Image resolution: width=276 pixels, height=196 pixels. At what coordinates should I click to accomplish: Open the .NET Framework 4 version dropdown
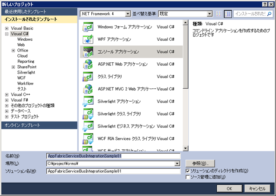[x=128, y=14]
